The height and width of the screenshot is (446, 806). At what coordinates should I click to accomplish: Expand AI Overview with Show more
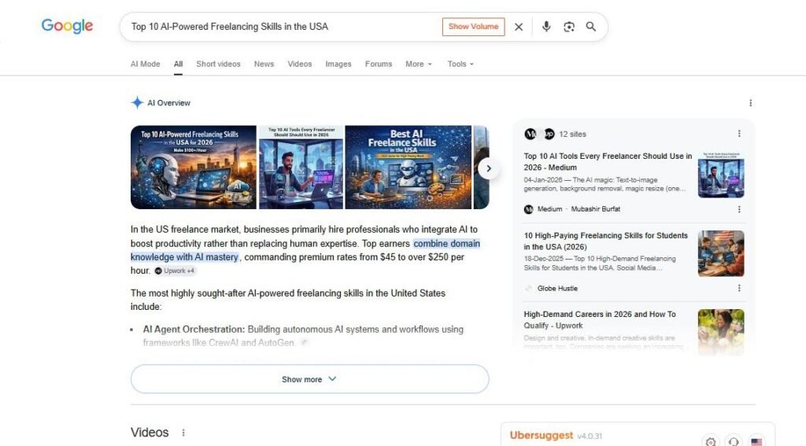click(x=309, y=379)
